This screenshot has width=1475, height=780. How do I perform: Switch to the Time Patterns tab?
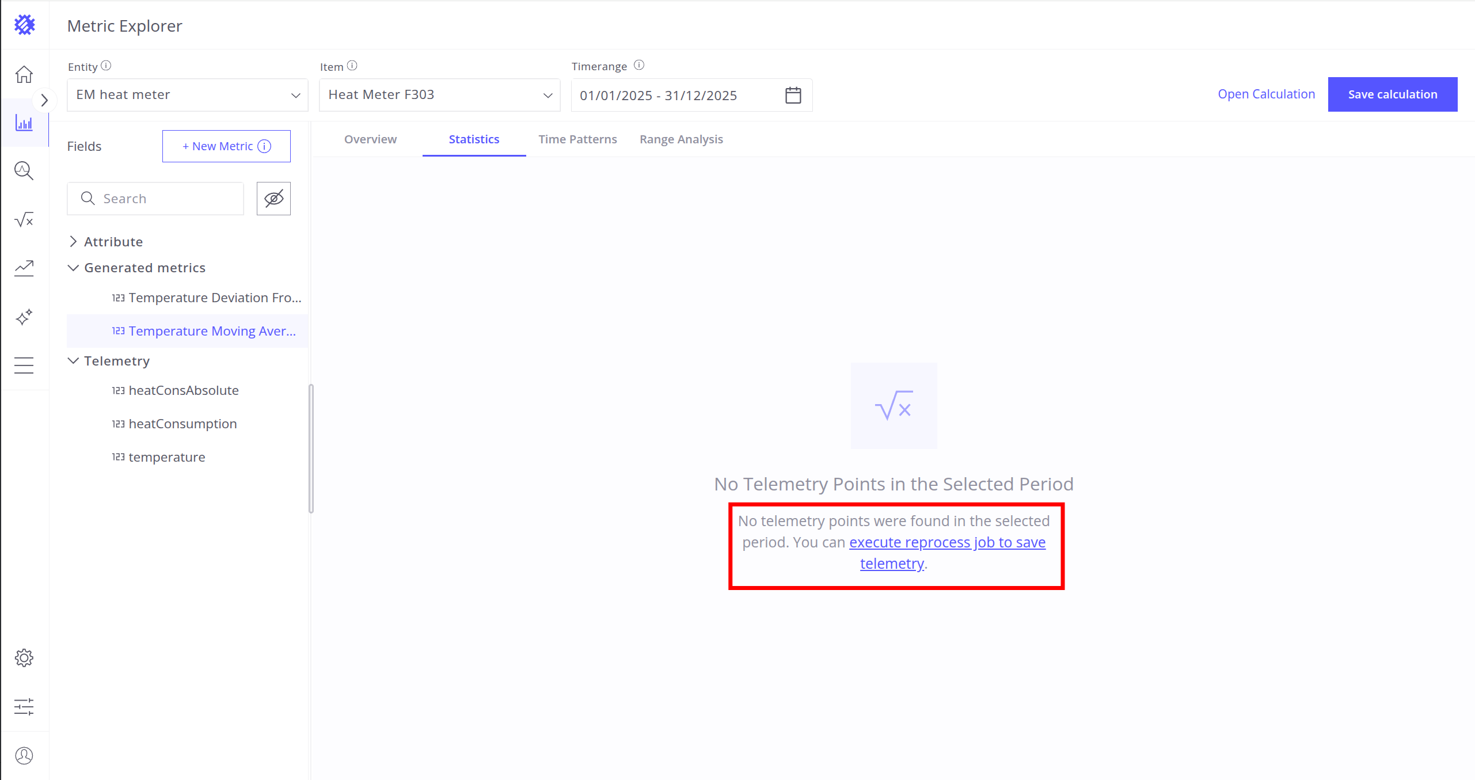[577, 139]
